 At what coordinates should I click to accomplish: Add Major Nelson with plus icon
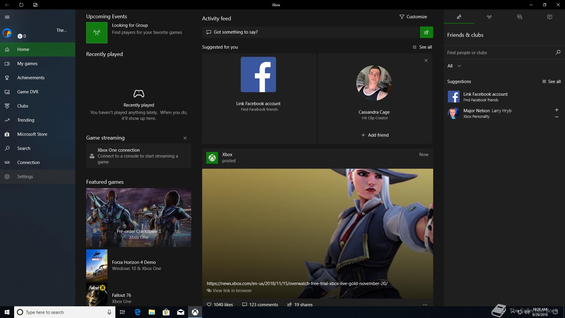tap(557, 110)
